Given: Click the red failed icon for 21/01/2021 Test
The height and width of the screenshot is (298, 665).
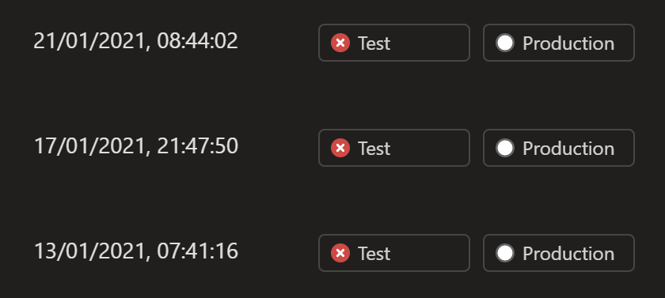Looking at the screenshot, I should (340, 43).
